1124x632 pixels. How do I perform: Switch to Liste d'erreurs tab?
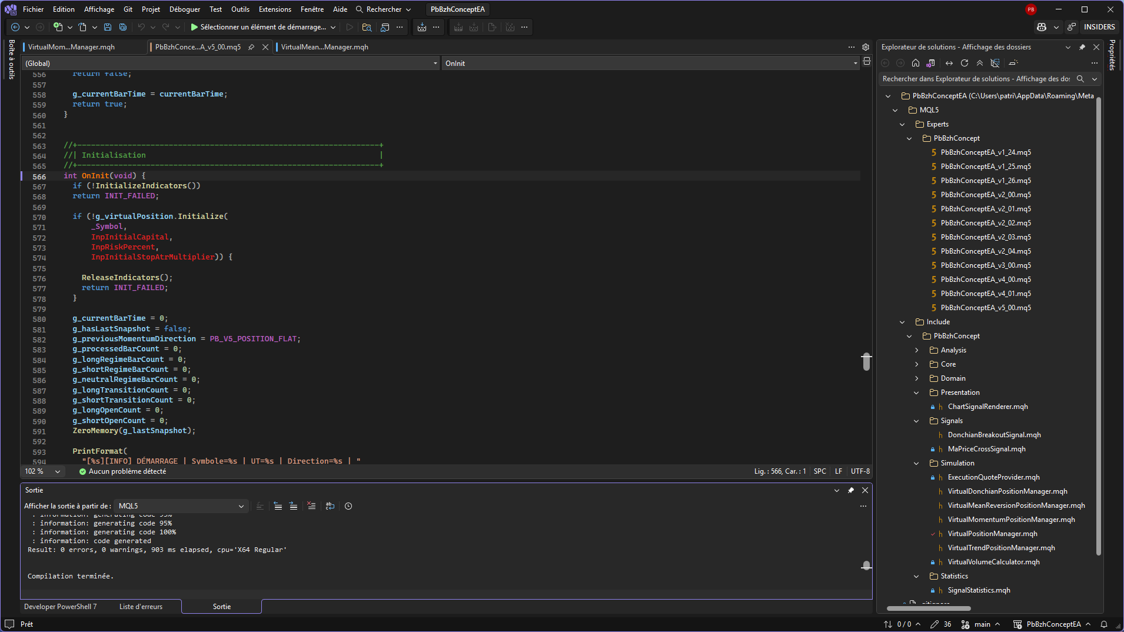141,607
